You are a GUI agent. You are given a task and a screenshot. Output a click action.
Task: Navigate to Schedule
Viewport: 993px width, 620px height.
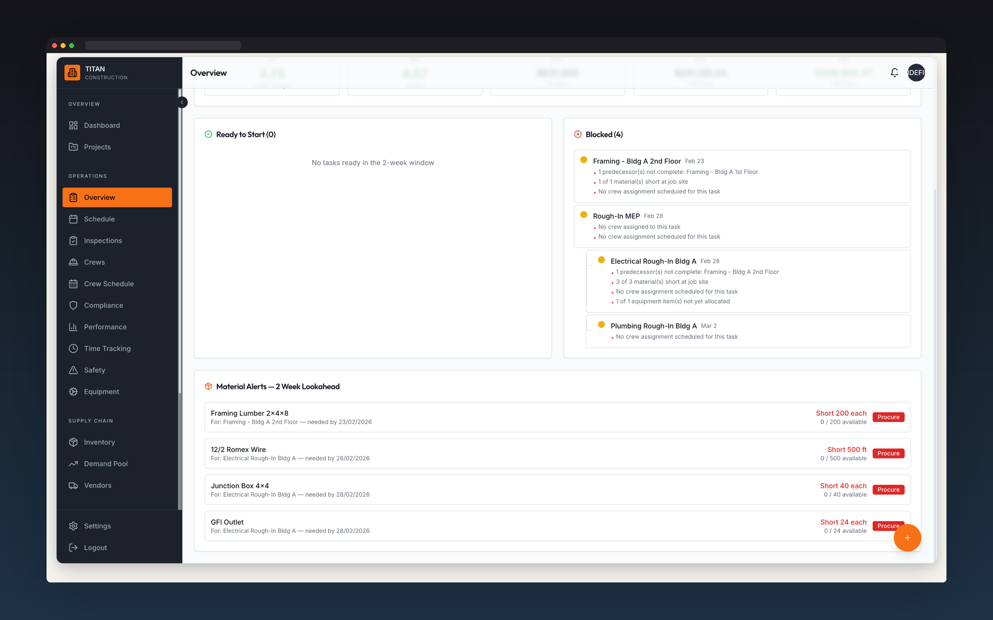coord(117,219)
